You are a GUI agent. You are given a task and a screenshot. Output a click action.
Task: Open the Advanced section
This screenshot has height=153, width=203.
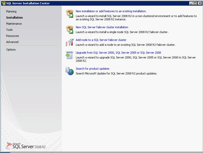point(12,42)
